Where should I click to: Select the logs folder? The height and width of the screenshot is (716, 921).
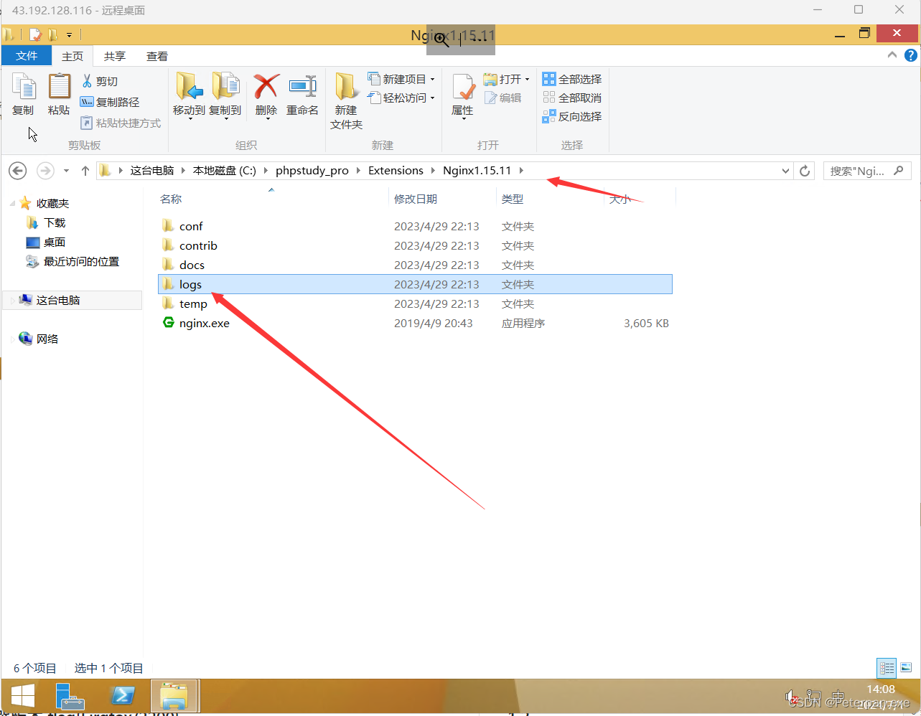click(x=415, y=284)
